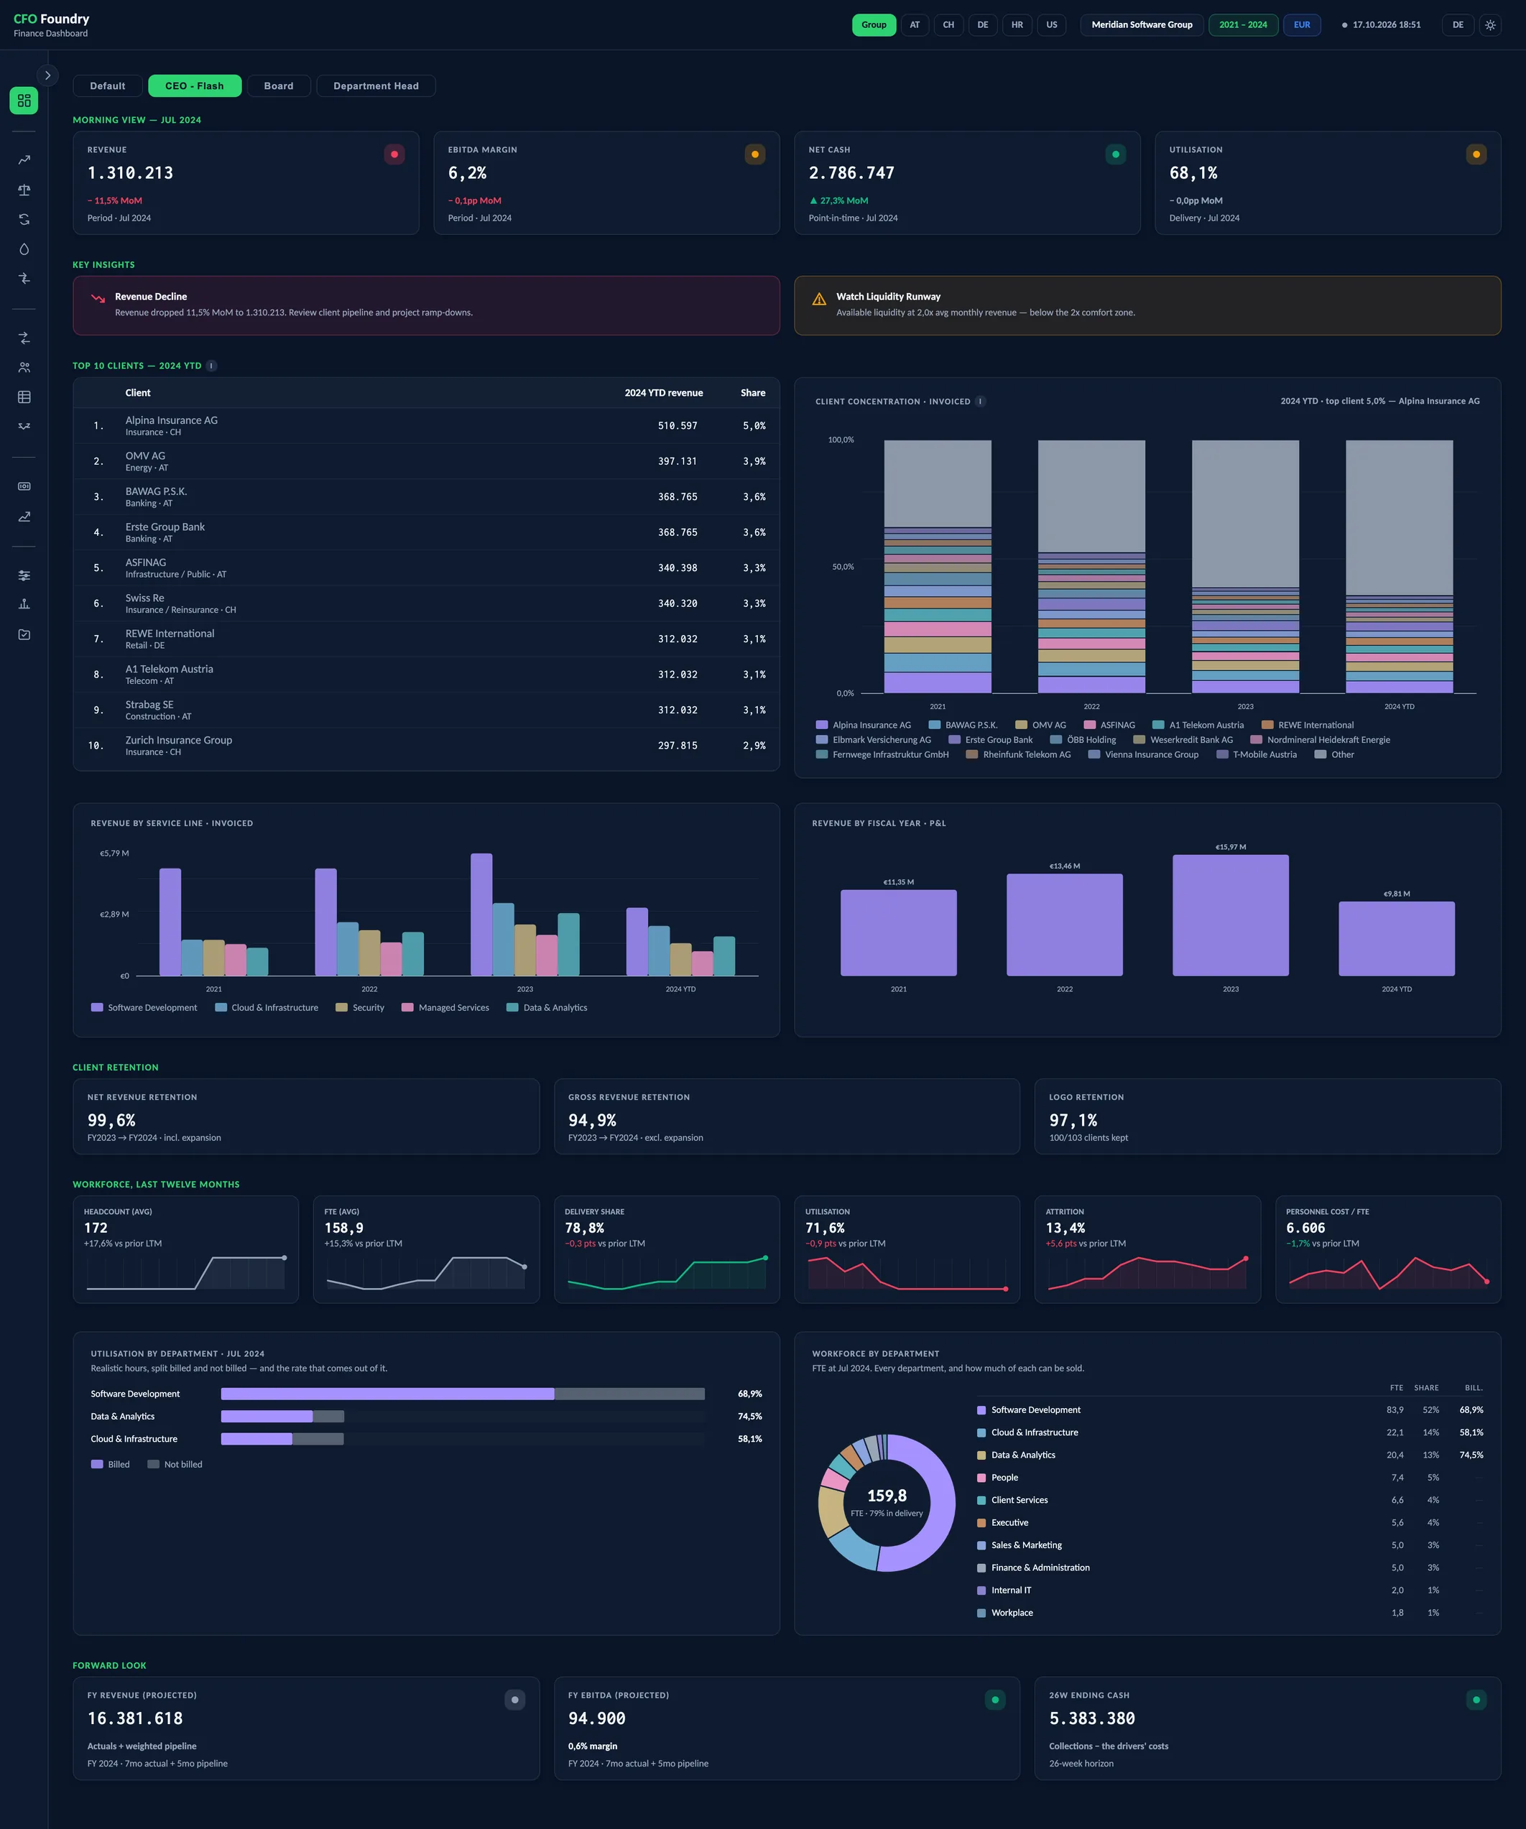Switch to the Default view tab
The width and height of the screenshot is (1526, 1829).
[x=108, y=85]
